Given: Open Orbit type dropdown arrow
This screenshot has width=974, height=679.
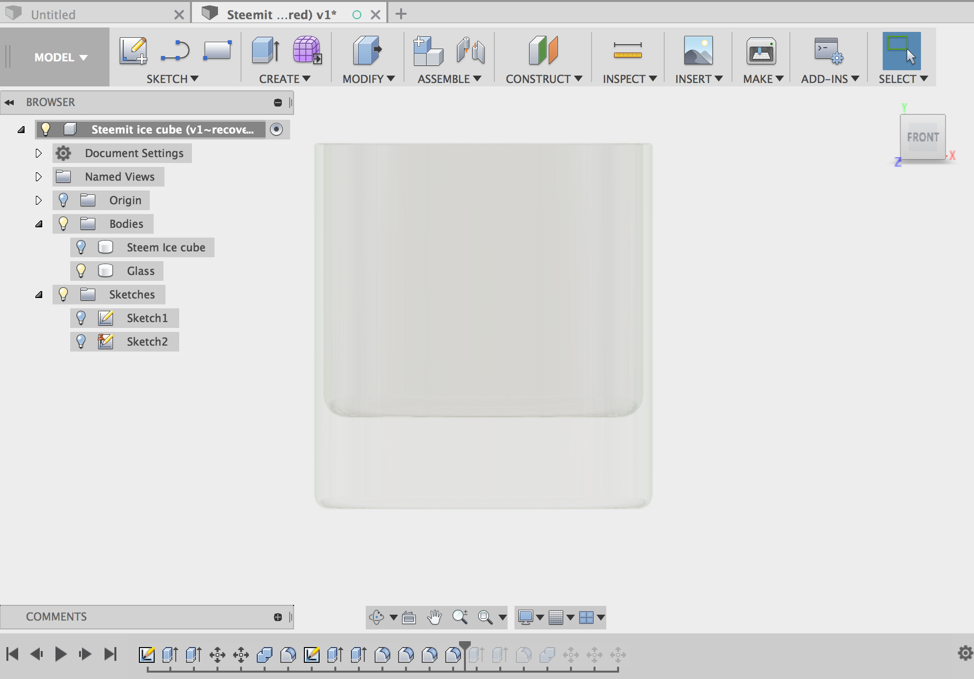Looking at the screenshot, I should 394,617.
